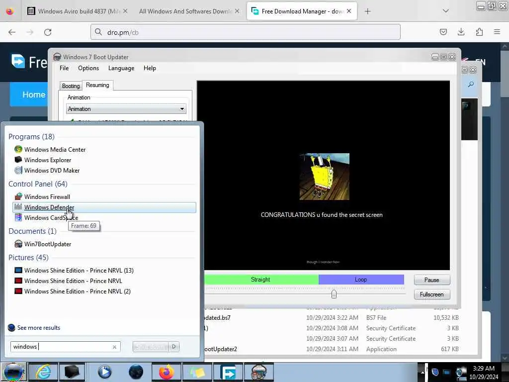Viewport: 509px width, 382px height.
Task: Click See more results
Action: (x=34, y=327)
